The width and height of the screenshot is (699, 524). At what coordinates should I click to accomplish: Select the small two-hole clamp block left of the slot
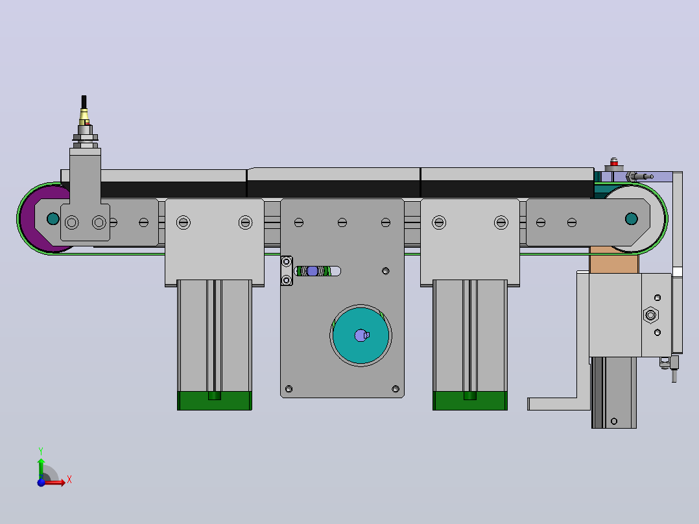[x=287, y=270]
